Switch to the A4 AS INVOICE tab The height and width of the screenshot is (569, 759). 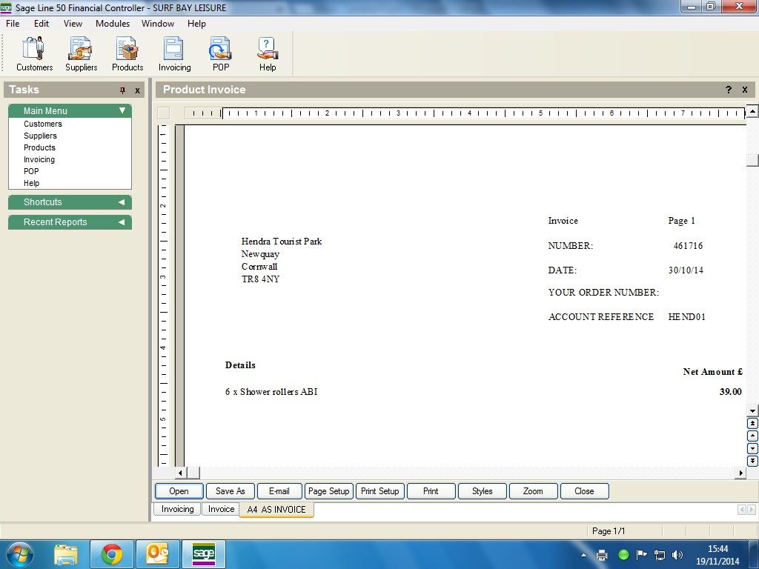(276, 510)
